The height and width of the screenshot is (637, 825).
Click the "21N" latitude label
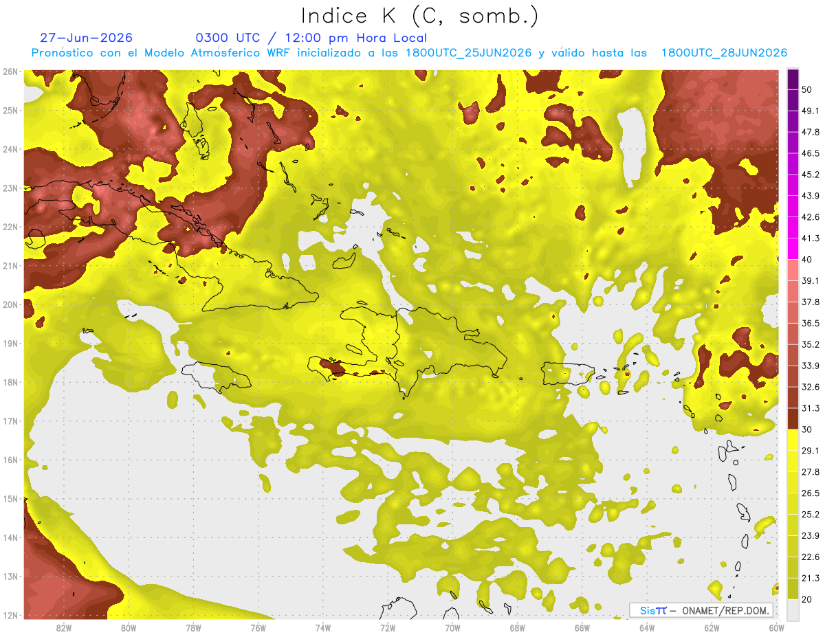(x=10, y=266)
